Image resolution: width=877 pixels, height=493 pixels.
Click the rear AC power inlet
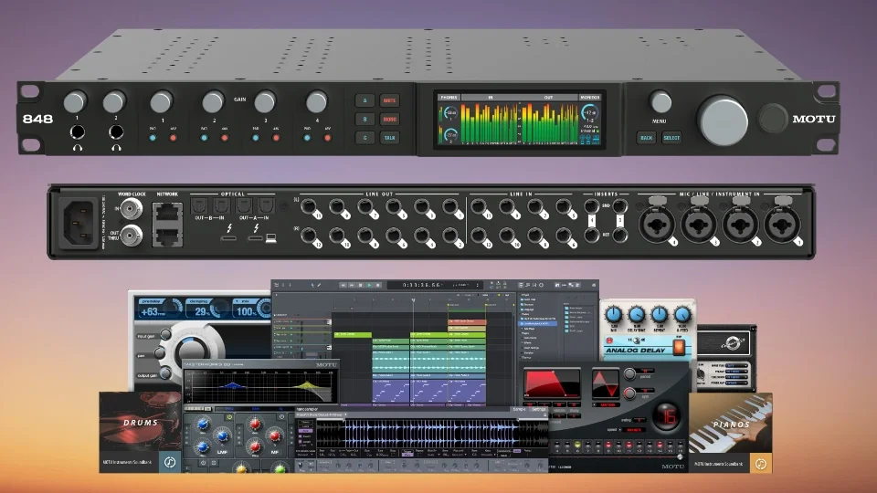click(x=80, y=223)
